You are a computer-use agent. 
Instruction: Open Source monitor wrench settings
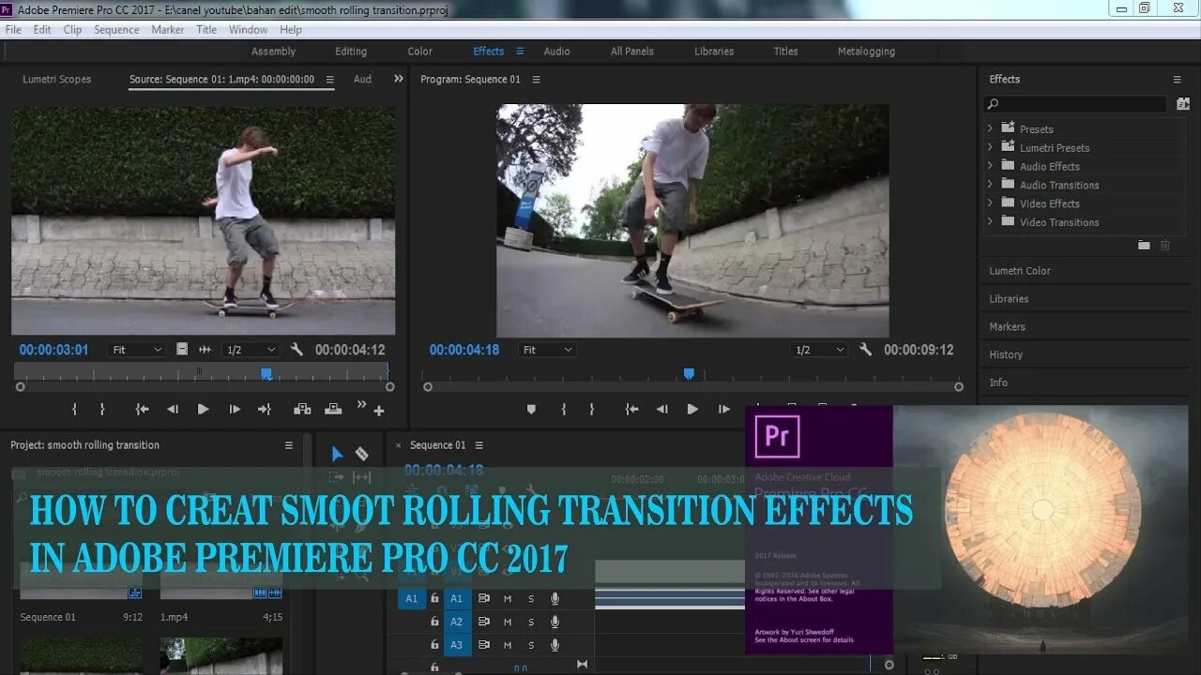[296, 350]
